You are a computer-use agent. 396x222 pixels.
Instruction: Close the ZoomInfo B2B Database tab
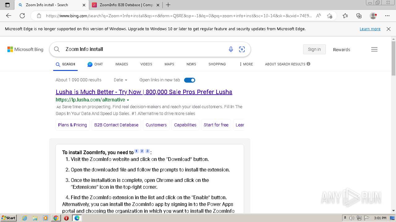[158, 5]
